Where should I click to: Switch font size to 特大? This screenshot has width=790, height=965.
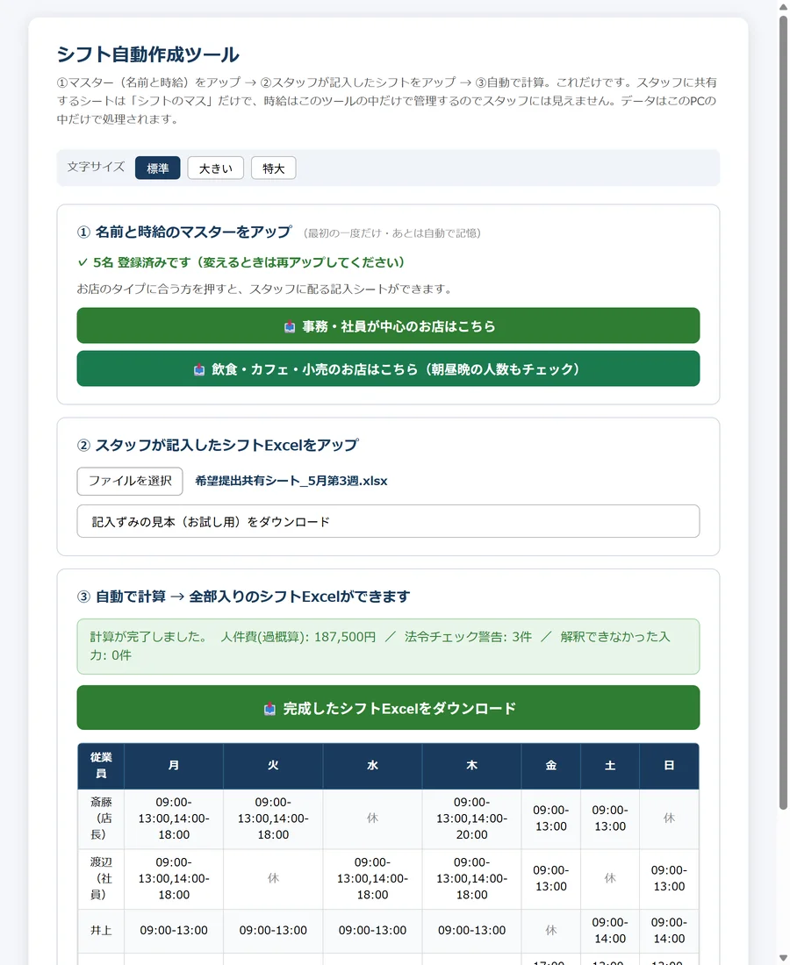click(x=273, y=168)
